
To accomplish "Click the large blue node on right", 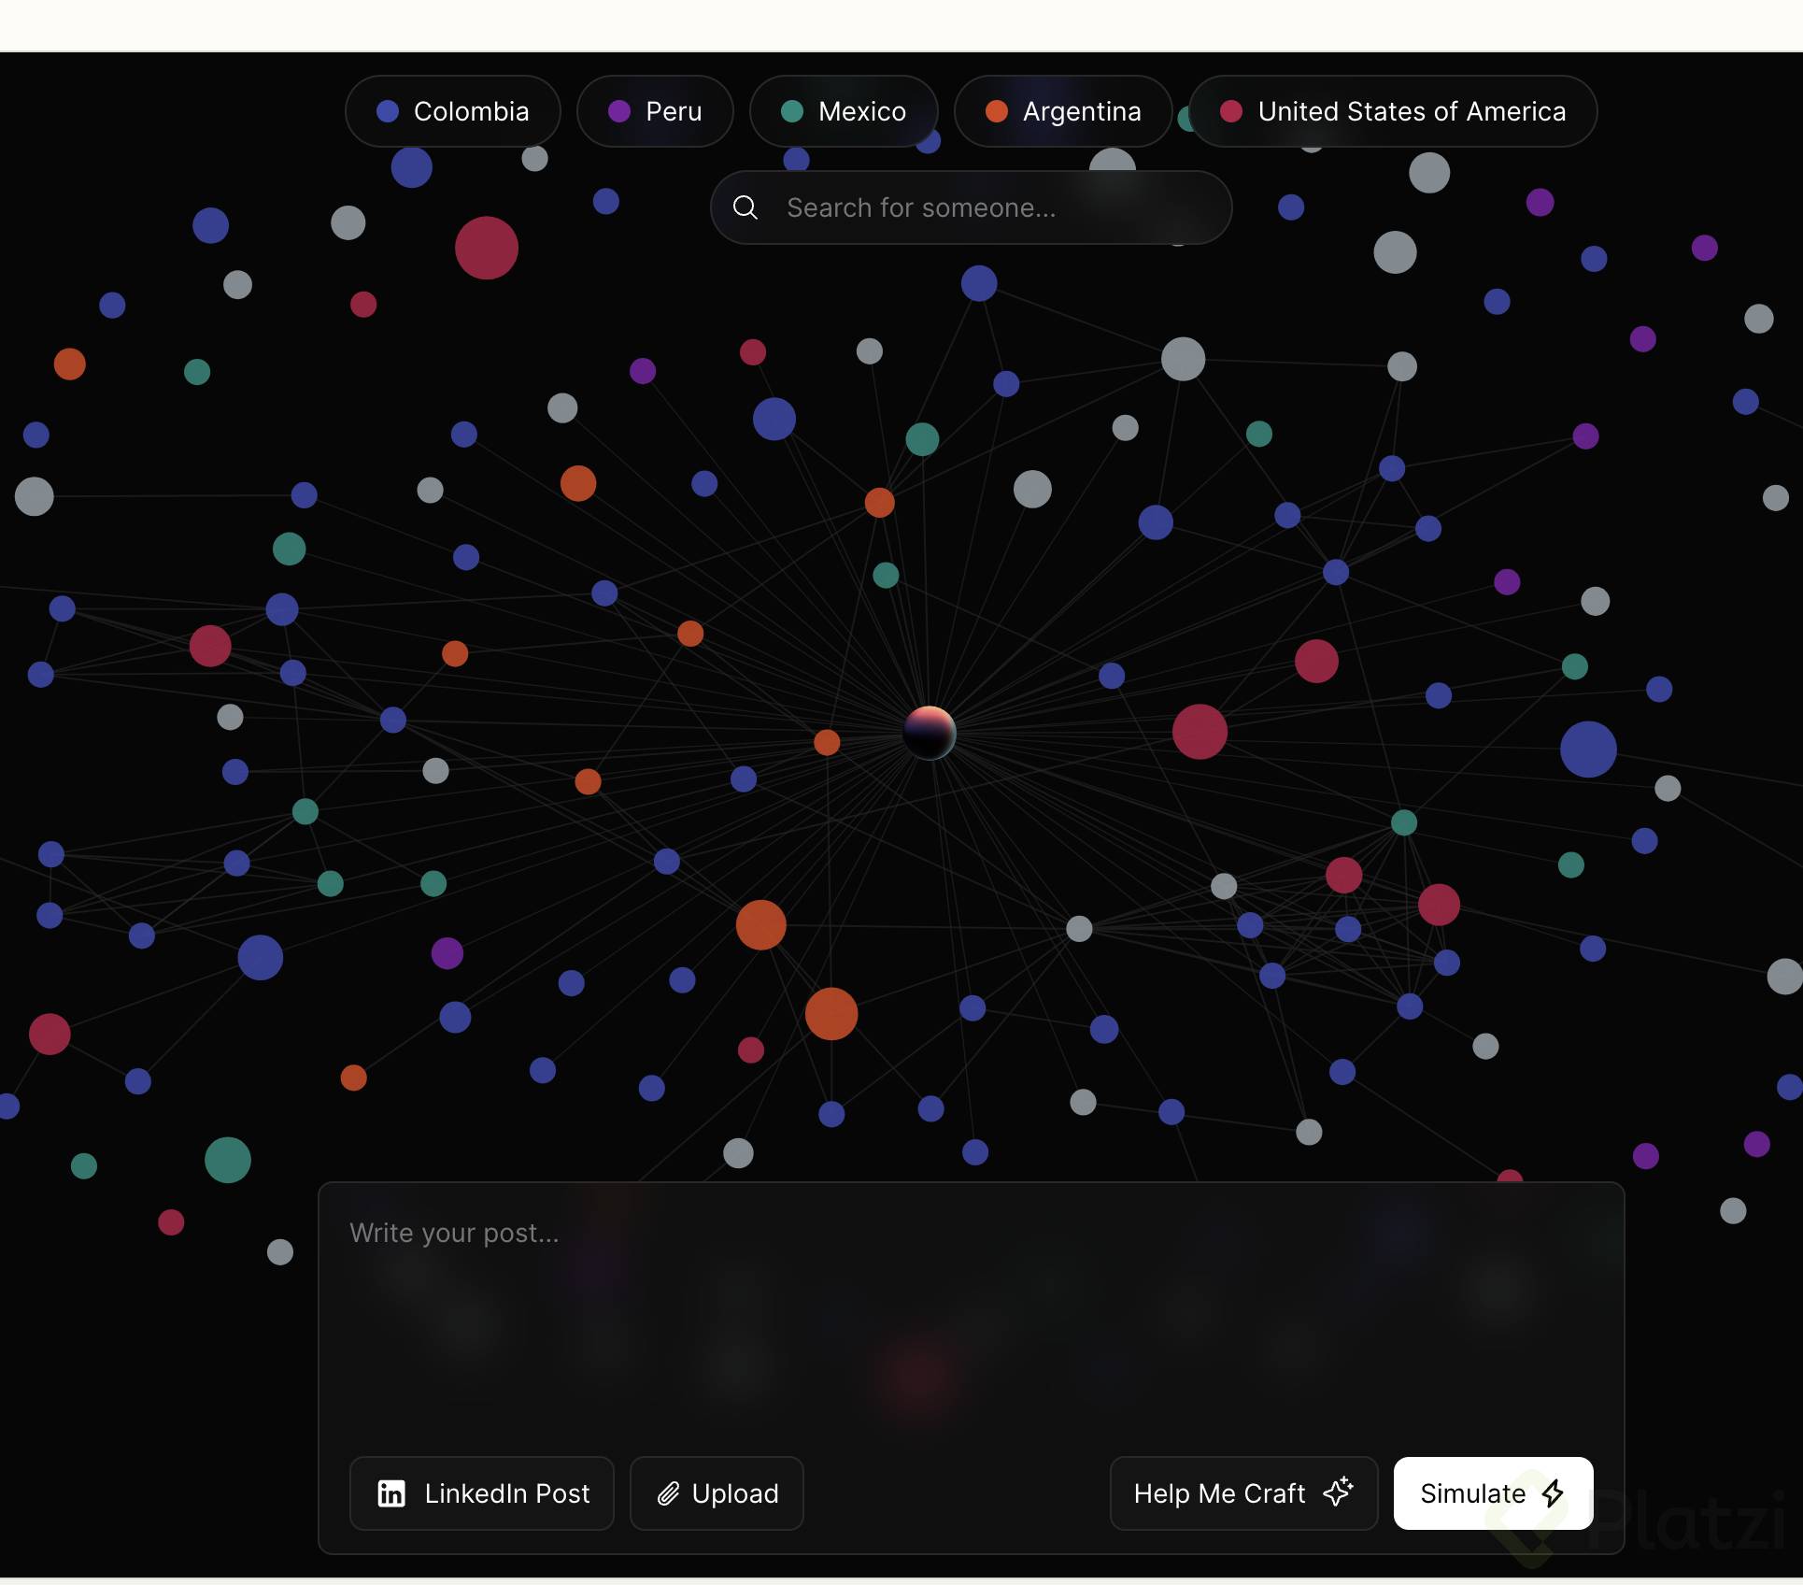I will tap(1588, 750).
